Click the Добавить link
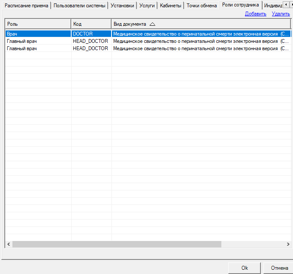Image resolution: width=293 pixels, height=274 pixels. [x=255, y=14]
